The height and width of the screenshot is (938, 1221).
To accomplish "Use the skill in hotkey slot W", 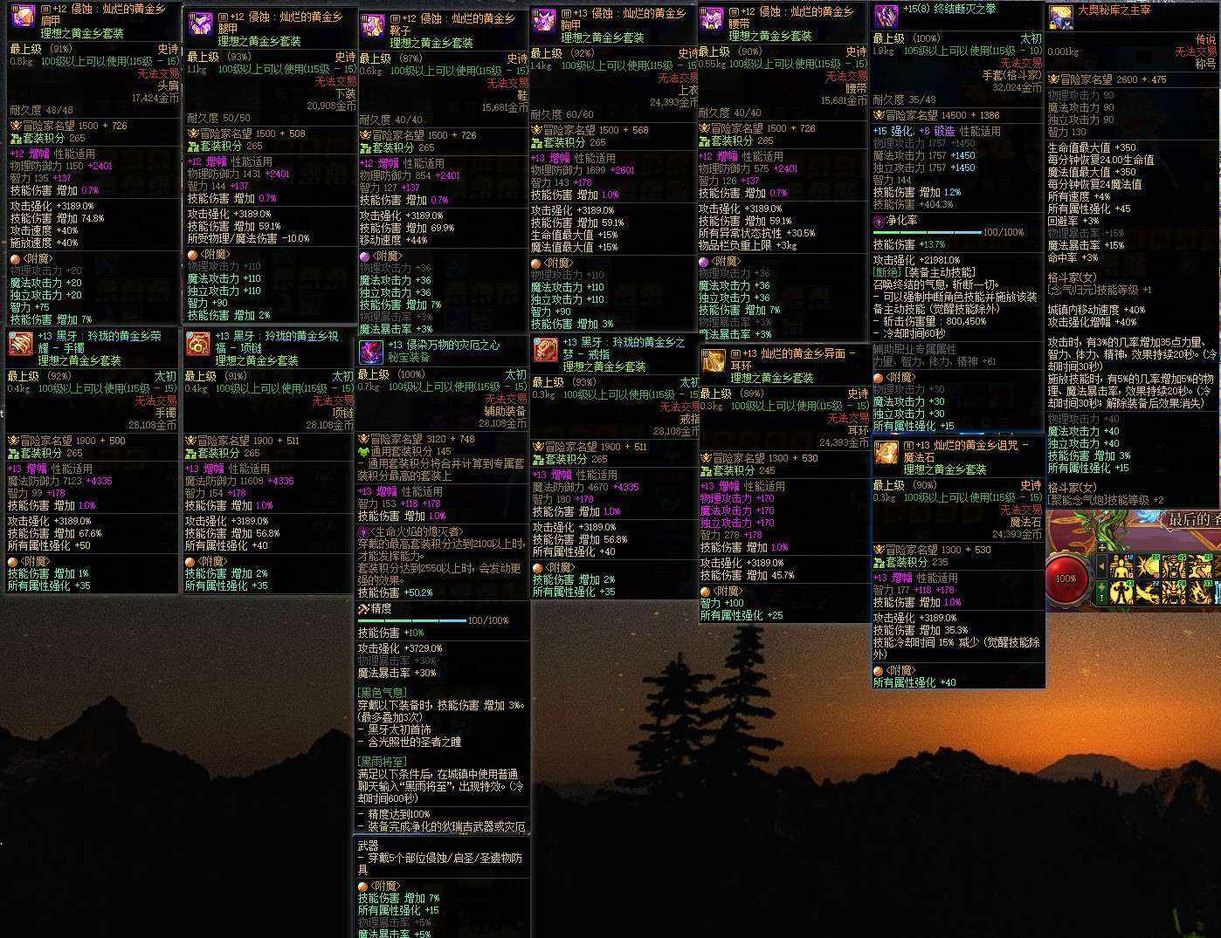I will (1148, 566).
